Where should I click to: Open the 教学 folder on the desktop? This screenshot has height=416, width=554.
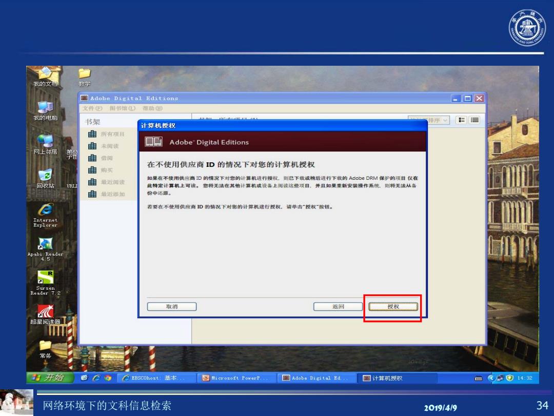pos(85,77)
